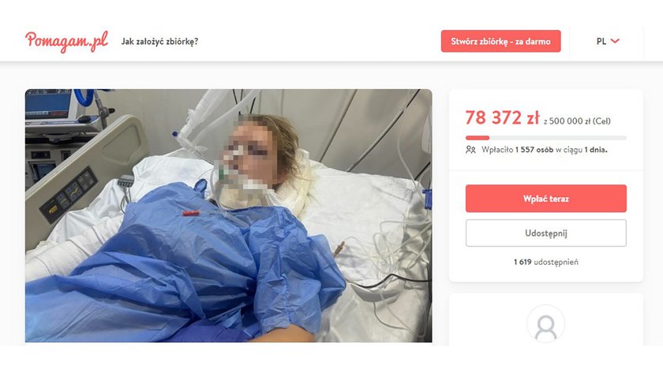Open the main fundraiser hospital photo
Image resolution: width=663 pixels, height=372 pixels.
pyautogui.click(x=228, y=215)
